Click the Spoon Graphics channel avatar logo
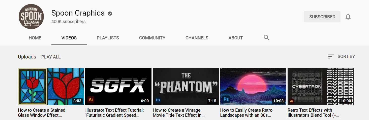 tap(31, 17)
